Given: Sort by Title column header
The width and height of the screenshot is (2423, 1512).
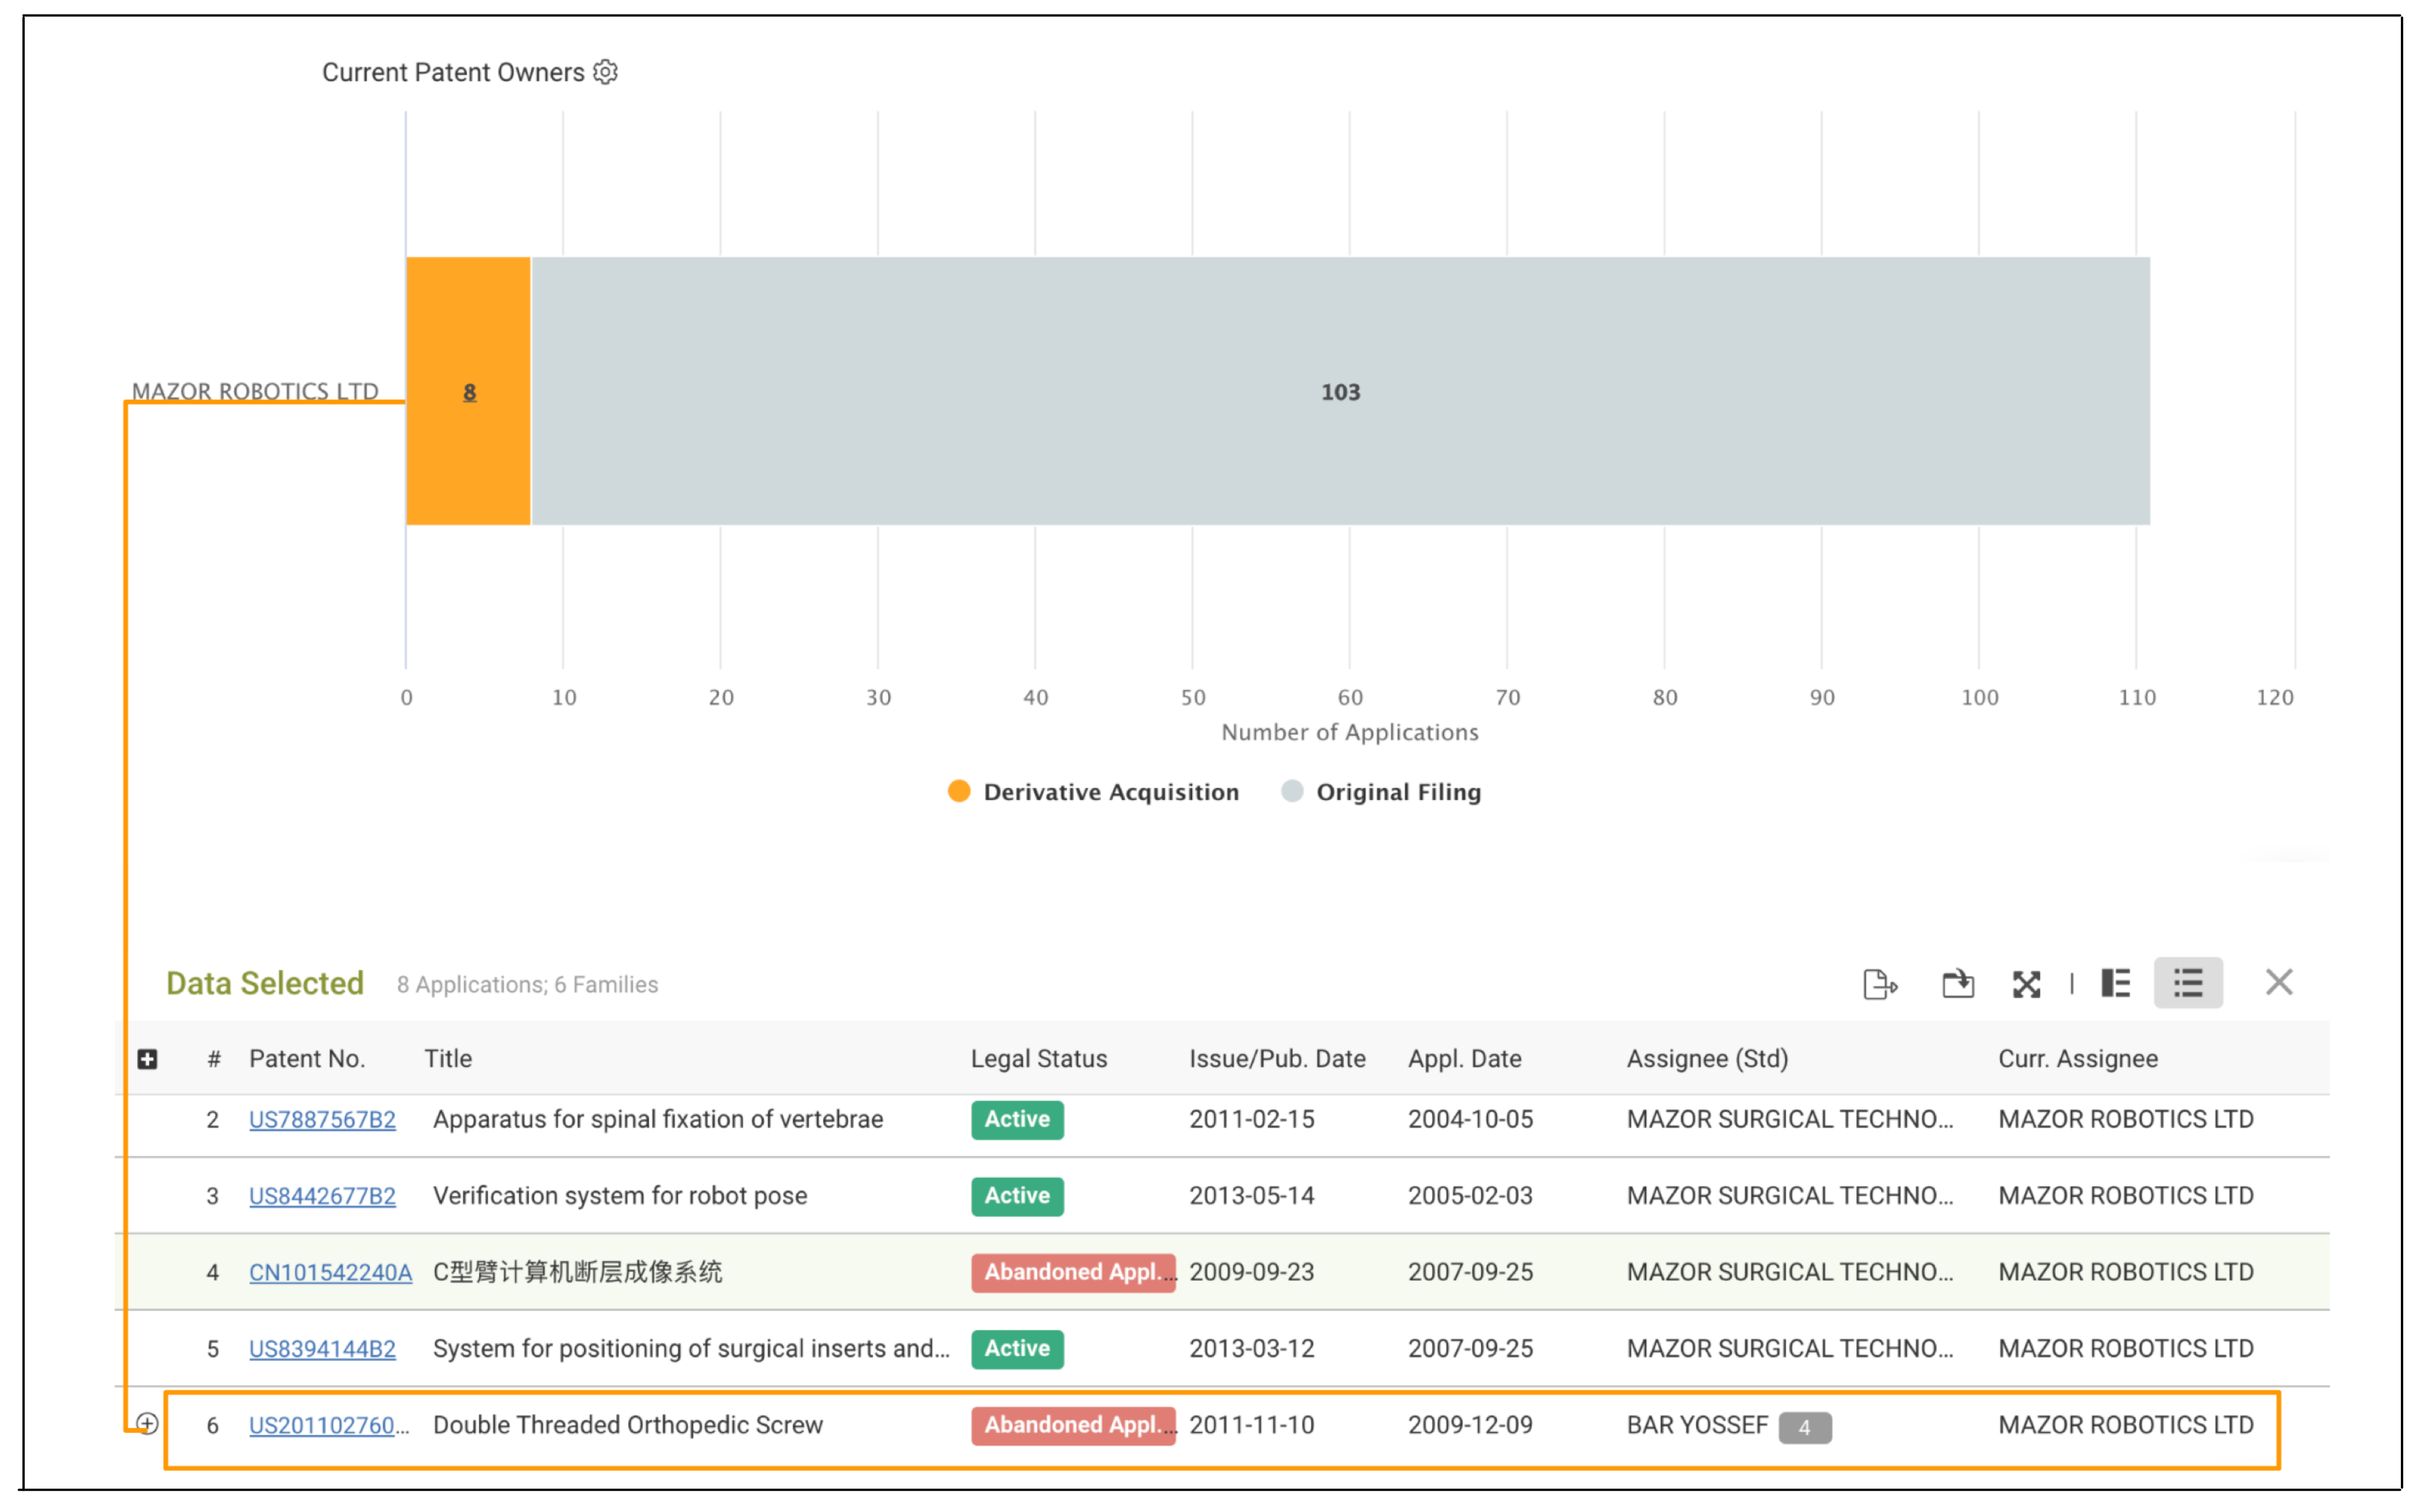Looking at the screenshot, I should [x=448, y=1059].
